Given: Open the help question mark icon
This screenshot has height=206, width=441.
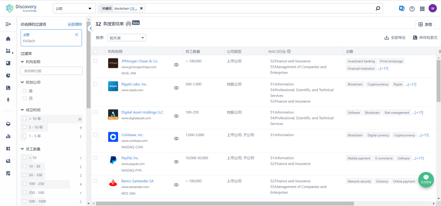Looking at the screenshot, I should 412,9.
